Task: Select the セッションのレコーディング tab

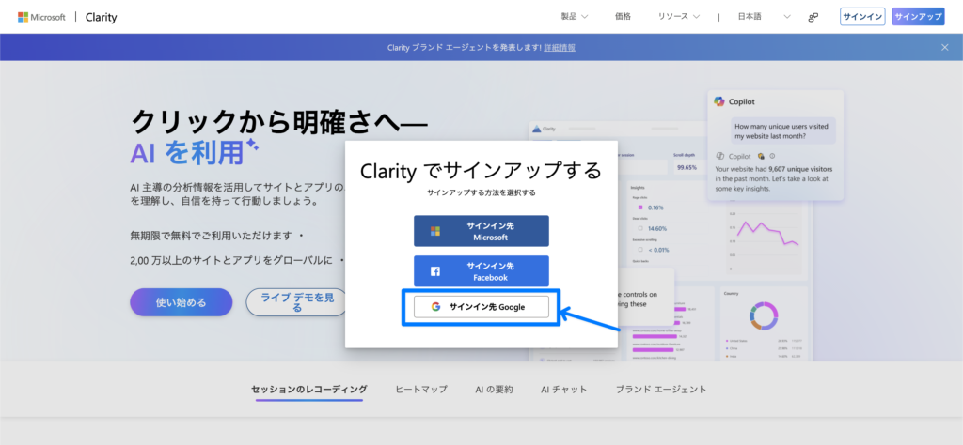Action: click(x=308, y=389)
